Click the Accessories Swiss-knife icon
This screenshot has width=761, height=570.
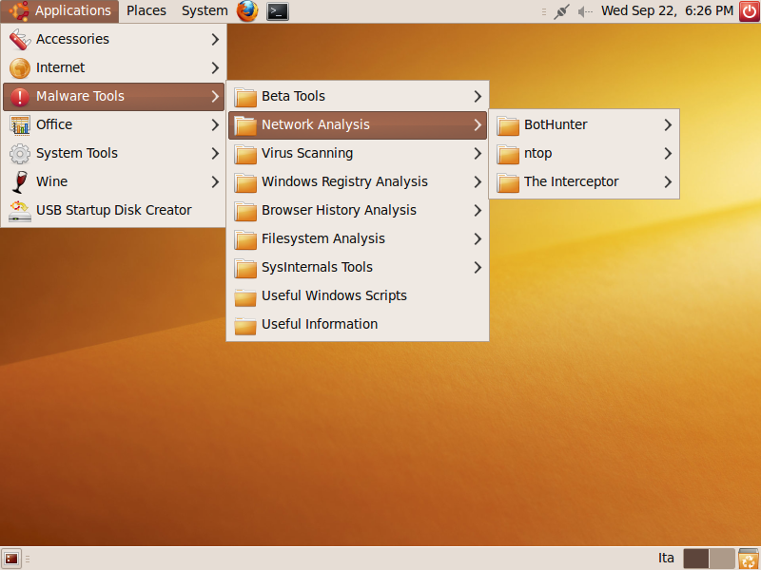tap(20, 39)
